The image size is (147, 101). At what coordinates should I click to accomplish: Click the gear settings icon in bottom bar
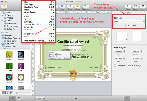point(19,98)
